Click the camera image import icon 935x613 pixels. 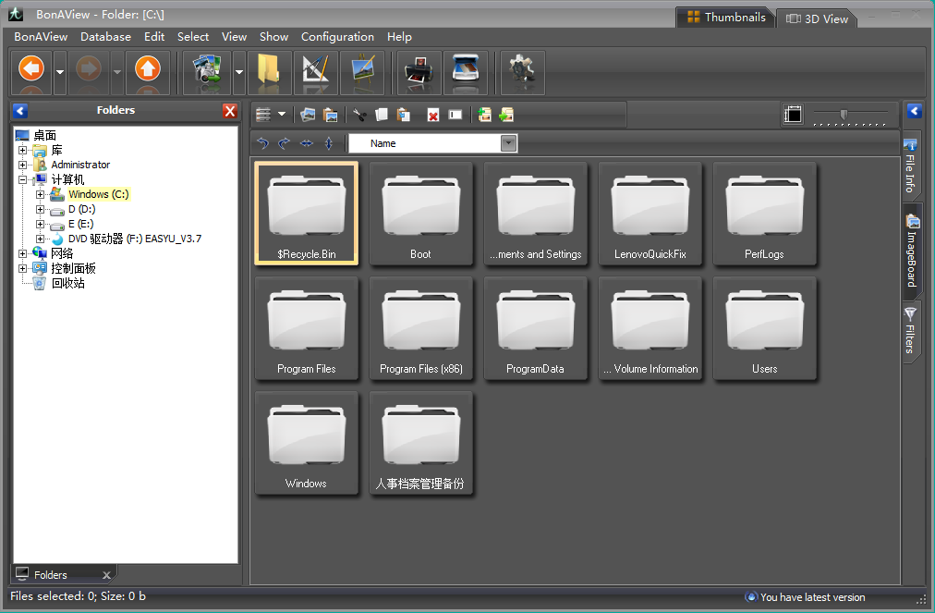coord(206,71)
